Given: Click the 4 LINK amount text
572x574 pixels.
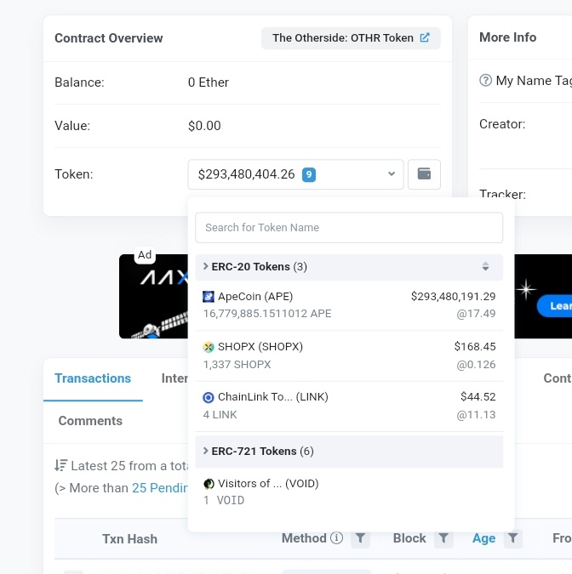Looking at the screenshot, I should click(220, 415).
